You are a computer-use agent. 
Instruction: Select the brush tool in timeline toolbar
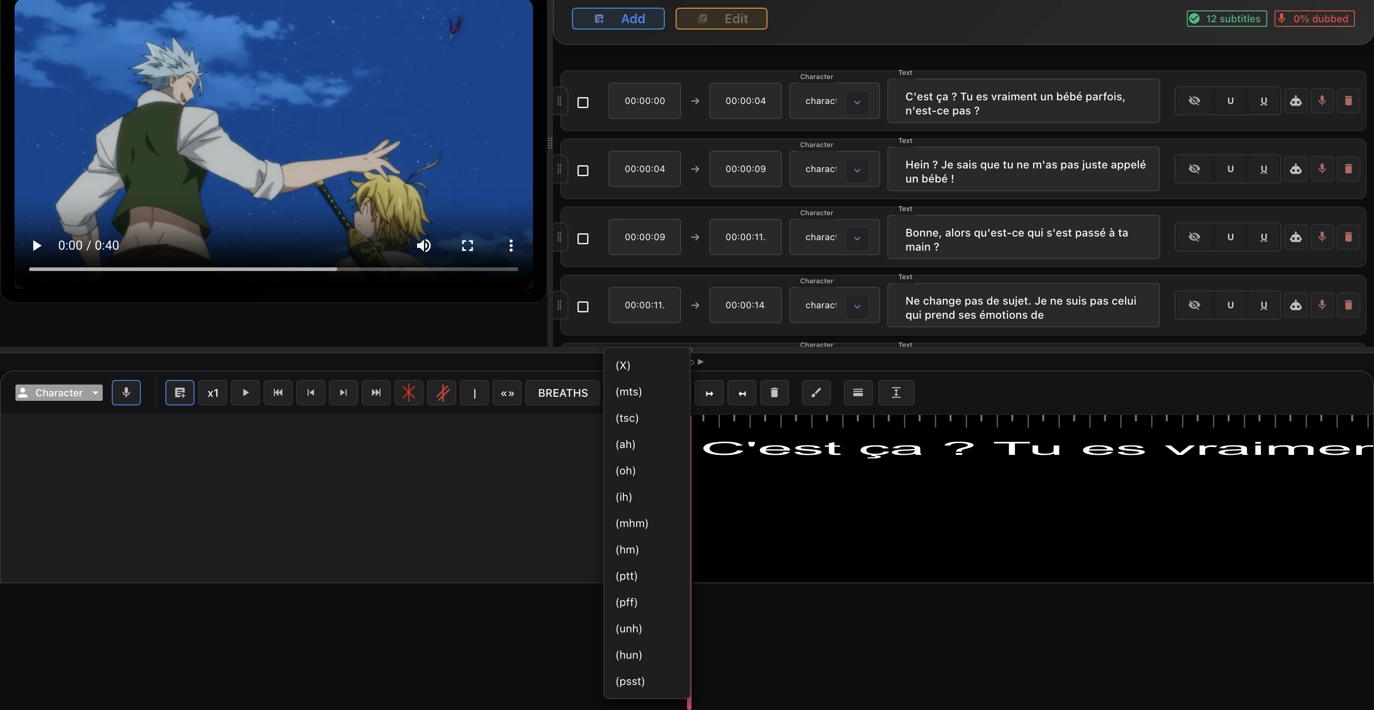(x=816, y=393)
